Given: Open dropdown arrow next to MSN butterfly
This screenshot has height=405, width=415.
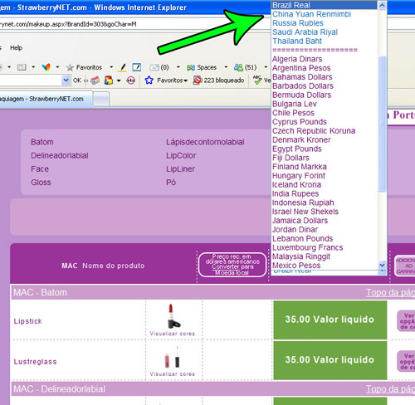Looking at the screenshot, I should [x=57, y=67].
